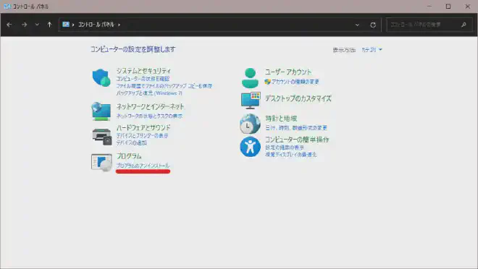
Task: Minimize the Control Panel window
Action: click(429, 7)
